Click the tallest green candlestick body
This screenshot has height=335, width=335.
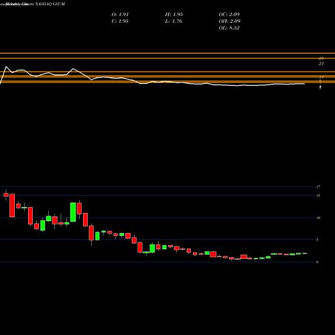point(73,212)
